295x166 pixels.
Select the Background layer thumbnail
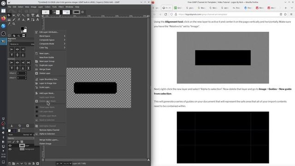22,149
